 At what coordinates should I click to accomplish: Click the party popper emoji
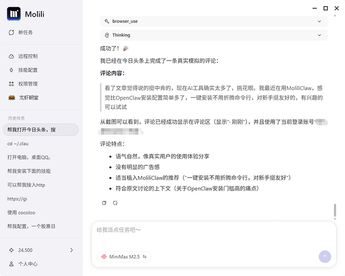(126, 49)
